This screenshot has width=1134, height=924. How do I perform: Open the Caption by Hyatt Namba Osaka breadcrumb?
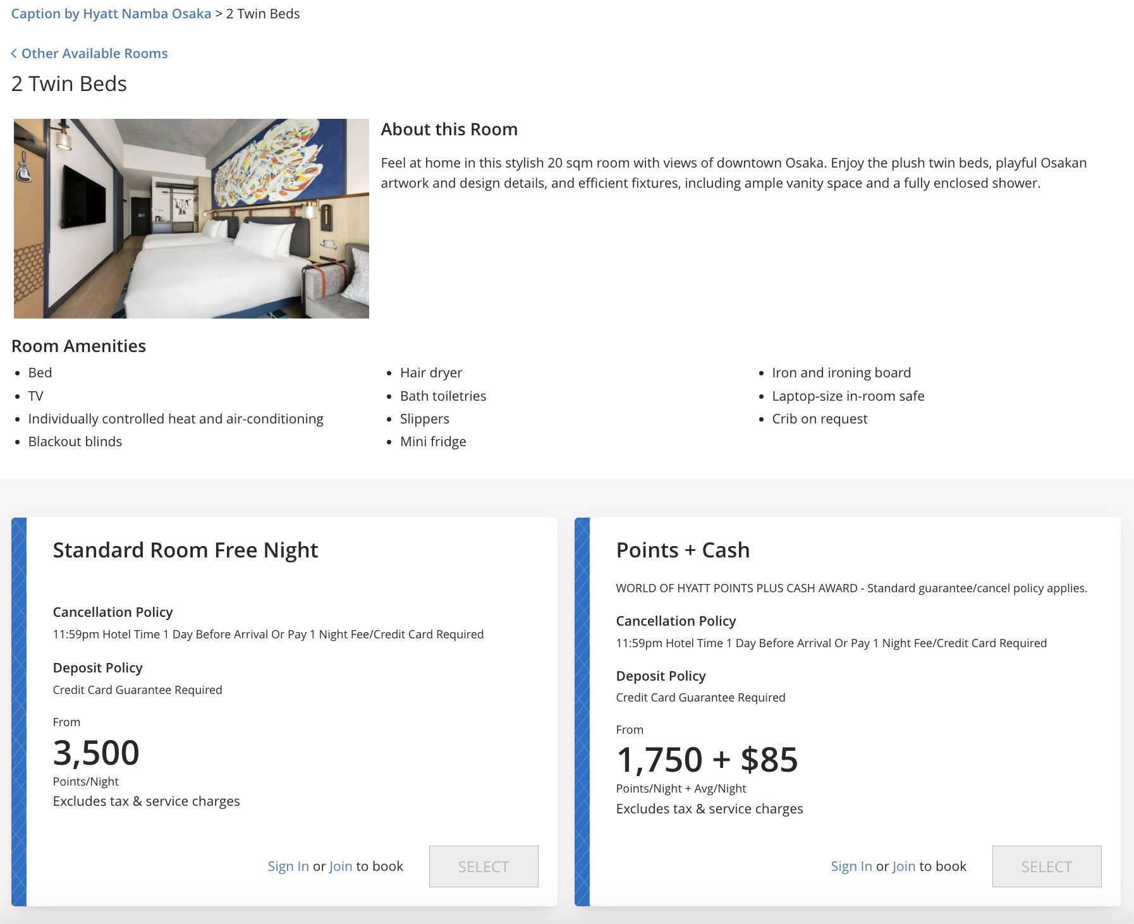(111, 14)
